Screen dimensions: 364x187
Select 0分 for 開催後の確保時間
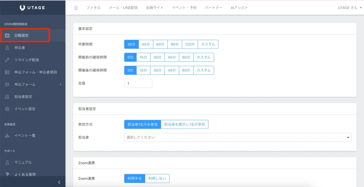[130, 70]
